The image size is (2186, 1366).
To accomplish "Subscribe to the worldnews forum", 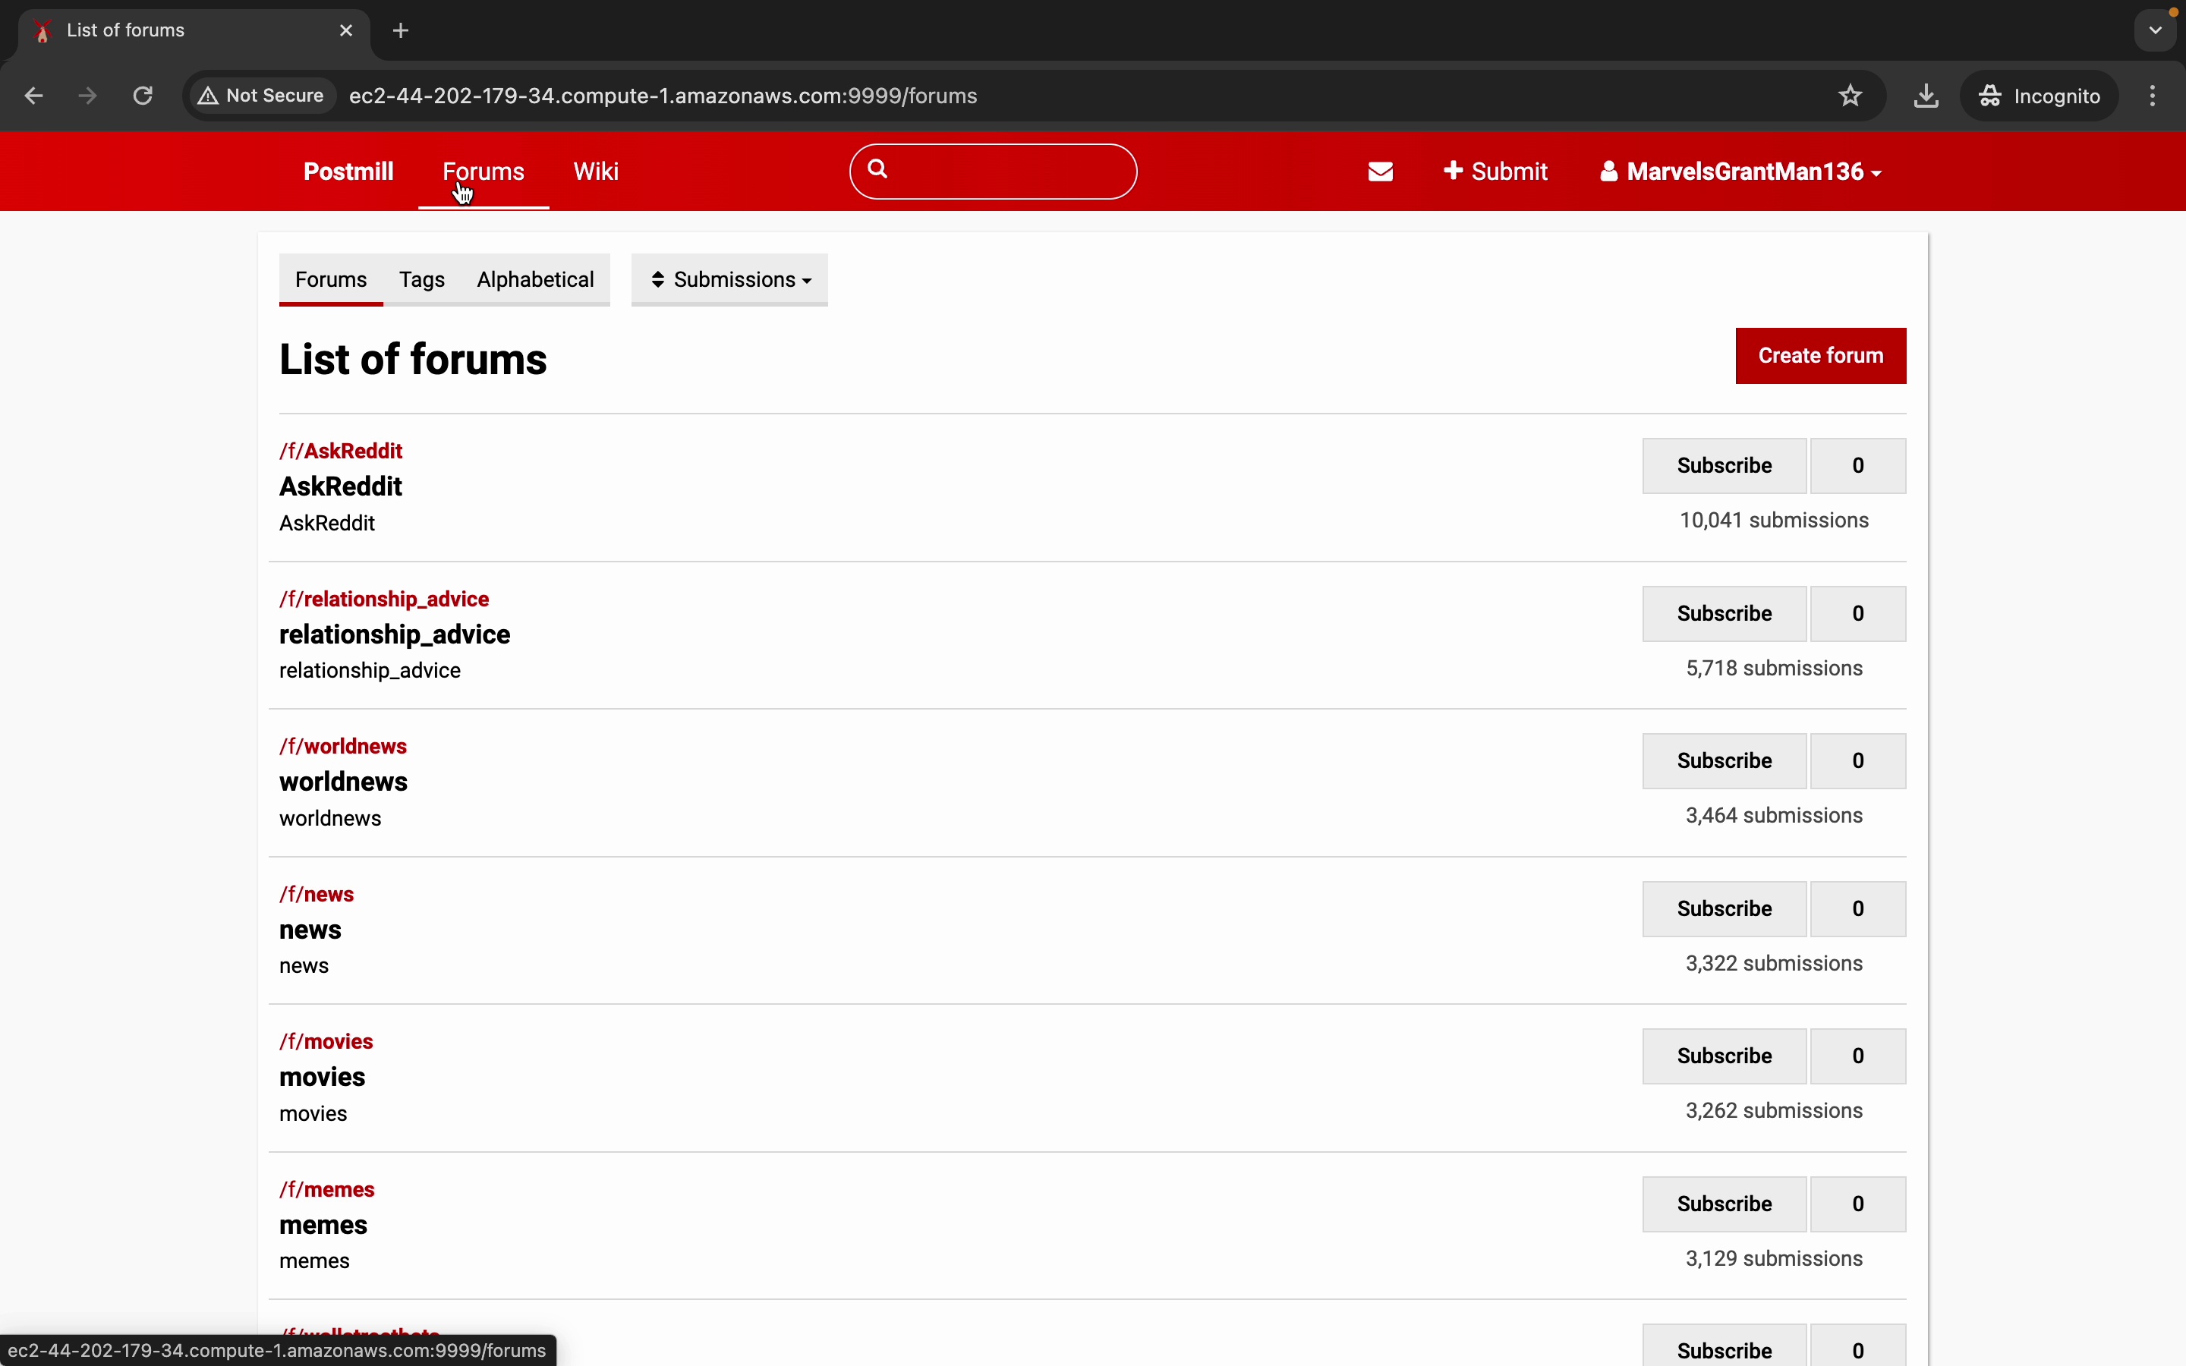I will pos(1724,760).
